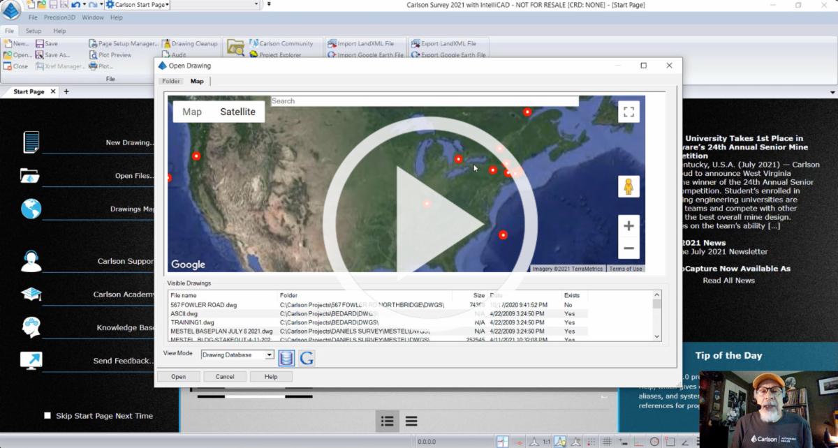Image resolution: width=838 pixels, height=448 pixels.
Task: Click the Carlson Academy graduation cap icon
Action: point(31,294)
